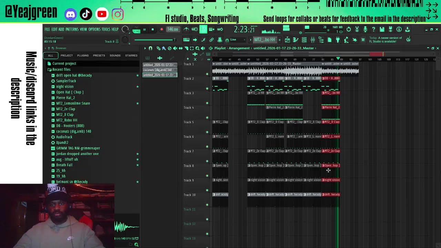
Task: Select coconutz (dig,amb) 140 in picker
Action: pos(160,70)
